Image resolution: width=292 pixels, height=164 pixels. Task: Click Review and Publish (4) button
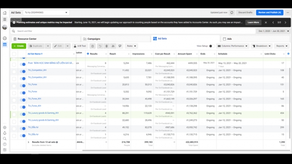[x=270, y=13]
